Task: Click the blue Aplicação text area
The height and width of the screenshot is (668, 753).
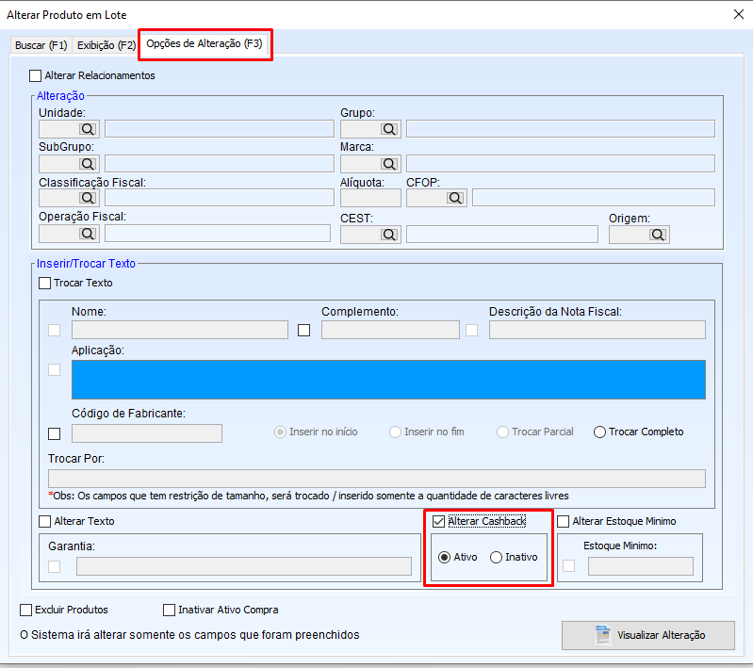Action: point(388,380)
